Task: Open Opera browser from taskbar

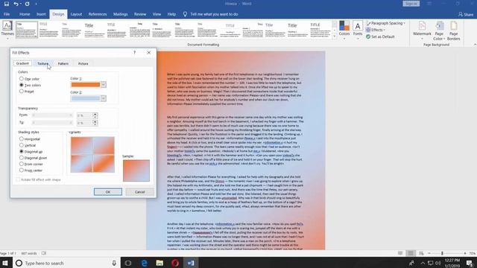Action: click(x=175, y=263)
